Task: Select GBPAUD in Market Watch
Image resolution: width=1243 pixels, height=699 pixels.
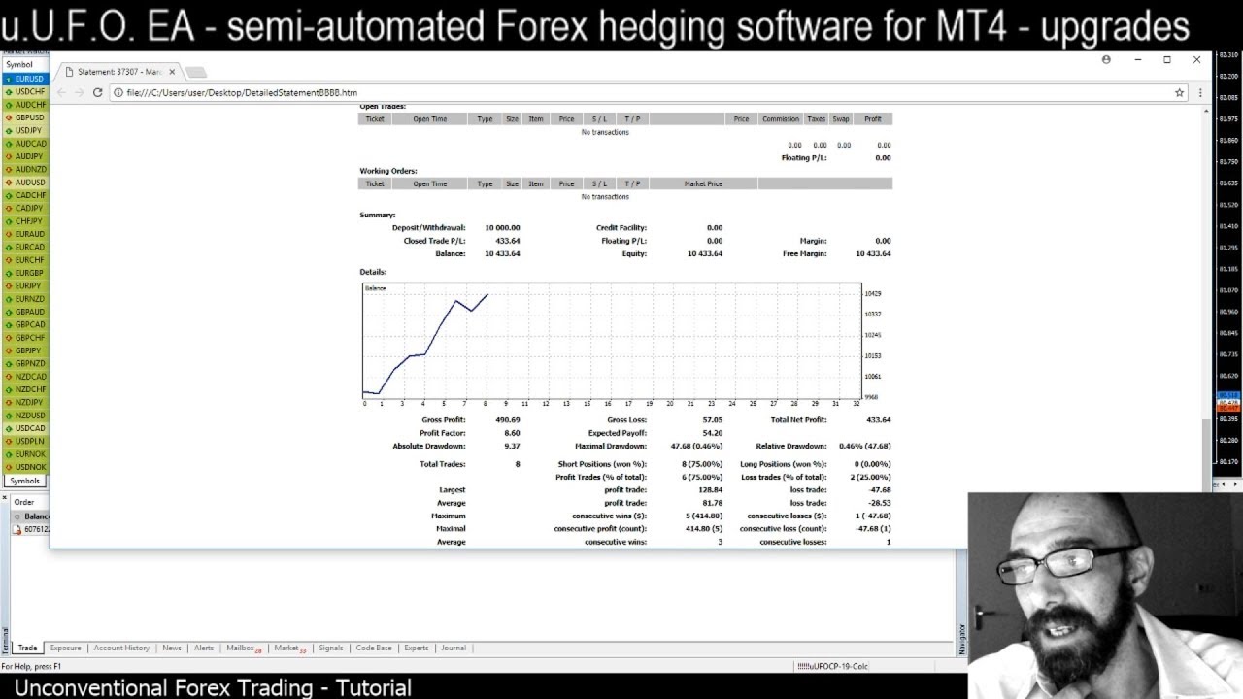Action: click(x=25, y=312)
